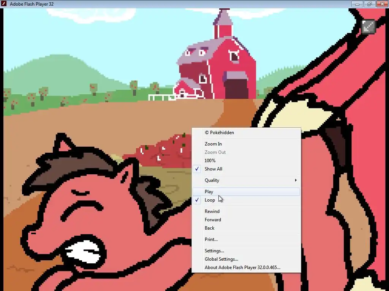
Task: Open the Print... dialog entry
Action: point(246,239)
